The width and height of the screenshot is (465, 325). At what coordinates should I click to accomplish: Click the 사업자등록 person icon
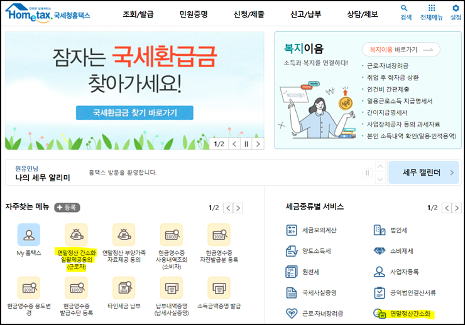[x=380, y=272]
